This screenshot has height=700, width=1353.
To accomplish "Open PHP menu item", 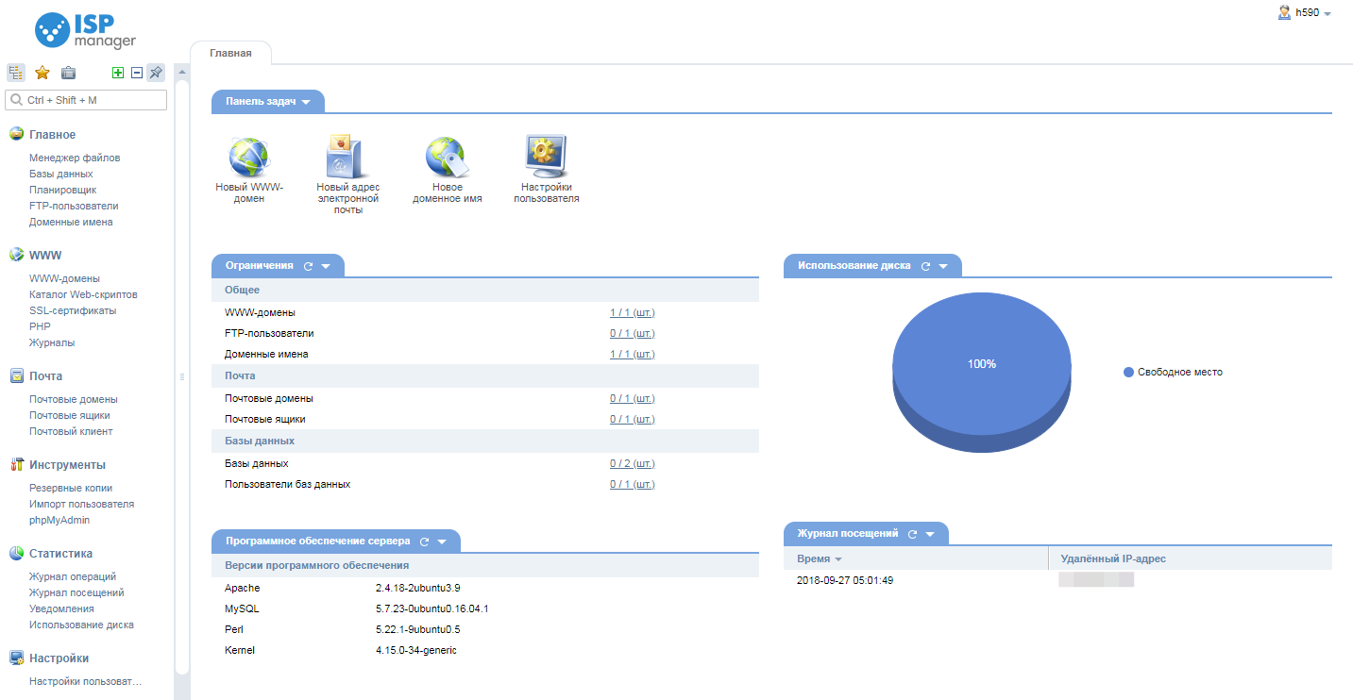I will 40,326.
